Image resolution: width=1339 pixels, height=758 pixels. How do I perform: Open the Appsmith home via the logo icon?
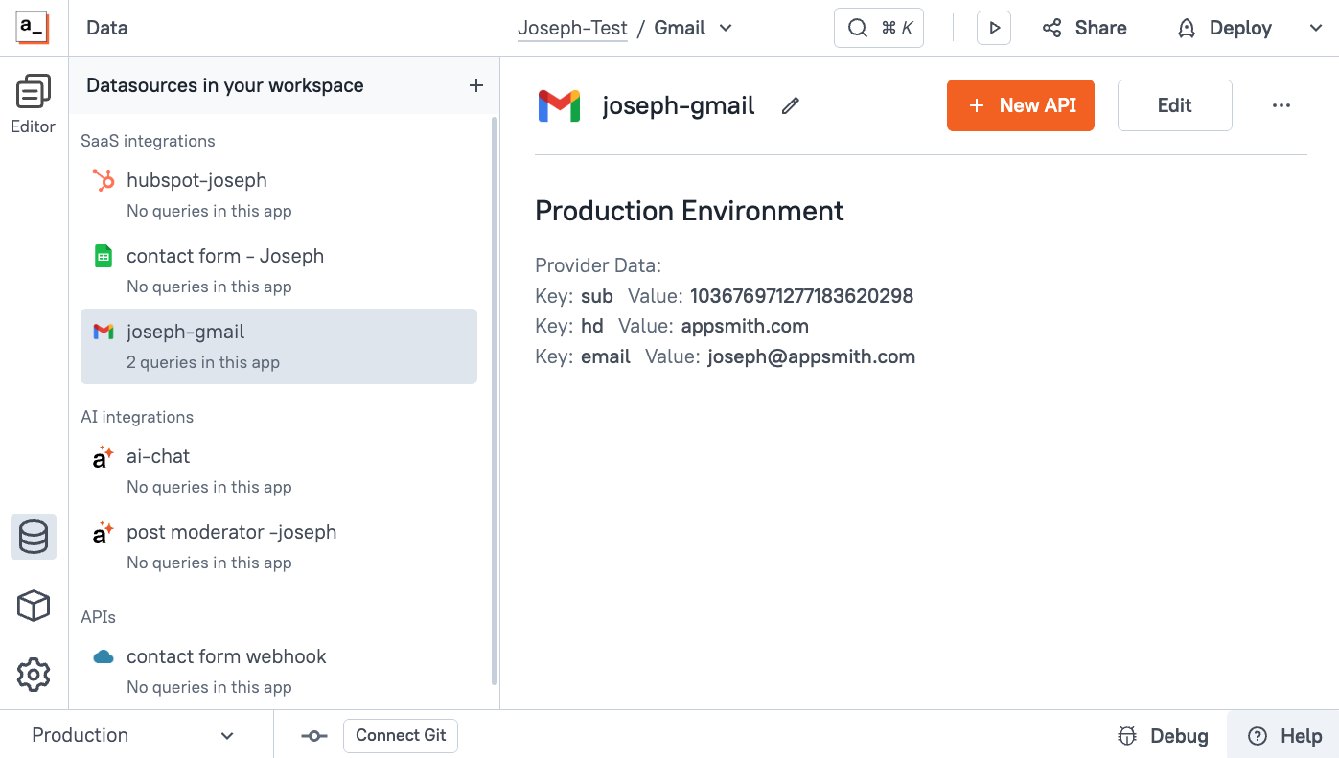coord(32,28)
